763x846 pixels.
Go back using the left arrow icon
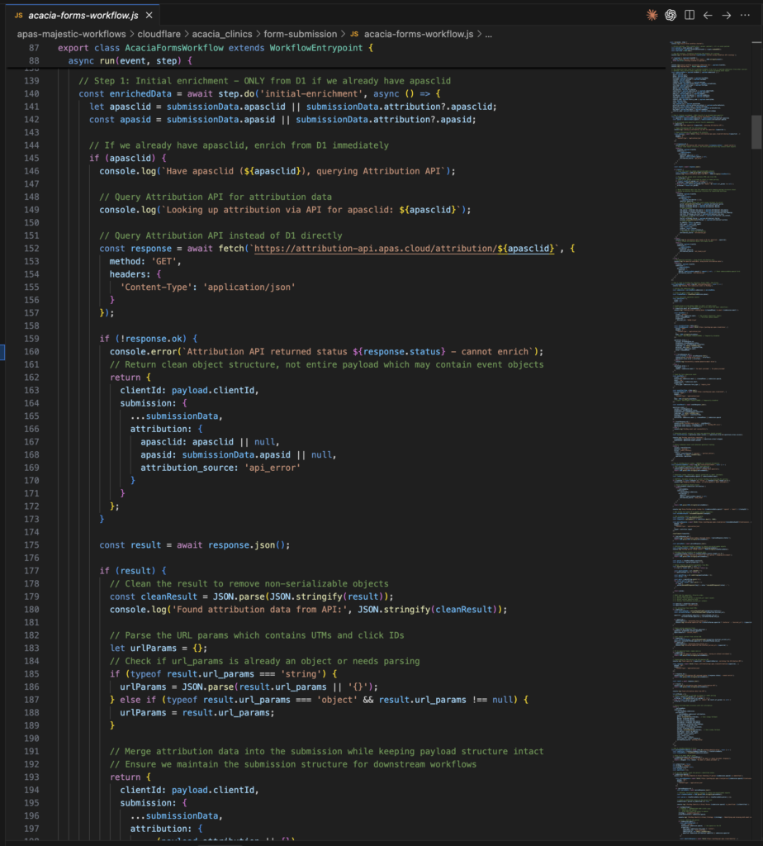coord(708,15)
